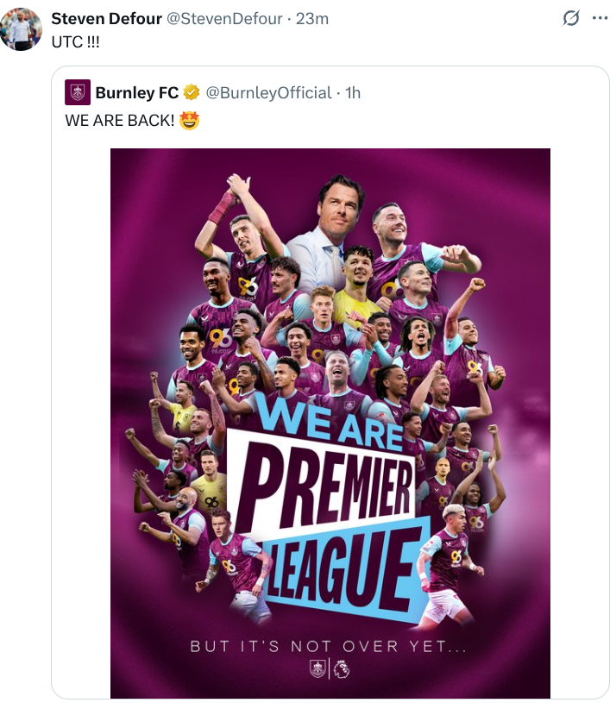The width and height of the screenshot is (616, 709).
Task: Click the Burnley crest at poster bottom
Action: pos(318,668)
